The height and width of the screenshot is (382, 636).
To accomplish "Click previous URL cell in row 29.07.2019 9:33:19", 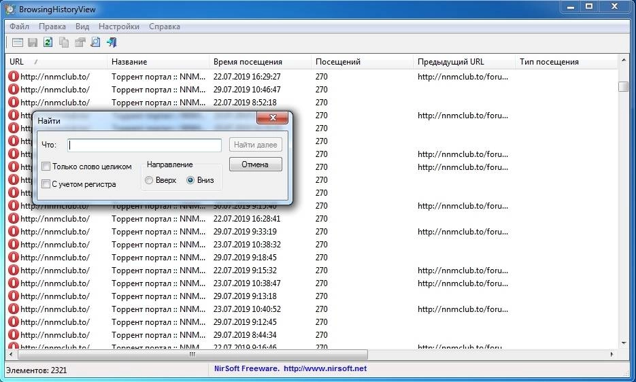I will [x=463, y=232].
